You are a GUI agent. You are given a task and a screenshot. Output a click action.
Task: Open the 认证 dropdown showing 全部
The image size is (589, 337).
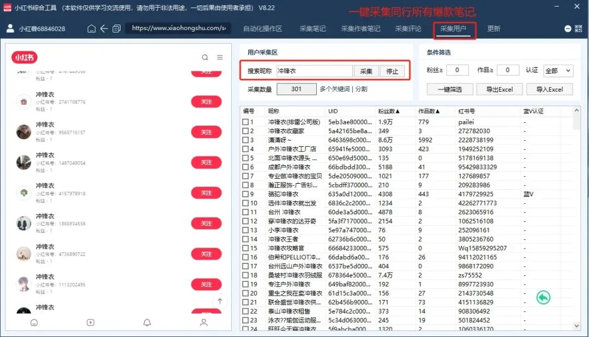tap(558, 70)
